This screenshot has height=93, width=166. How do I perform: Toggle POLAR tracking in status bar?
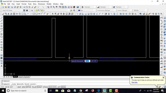[34, 87]
